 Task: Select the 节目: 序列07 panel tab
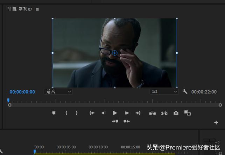tap(20, 9)
